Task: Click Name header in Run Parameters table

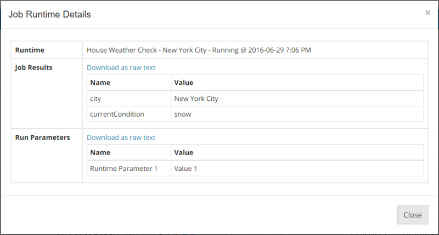Action: coord(100,153)
